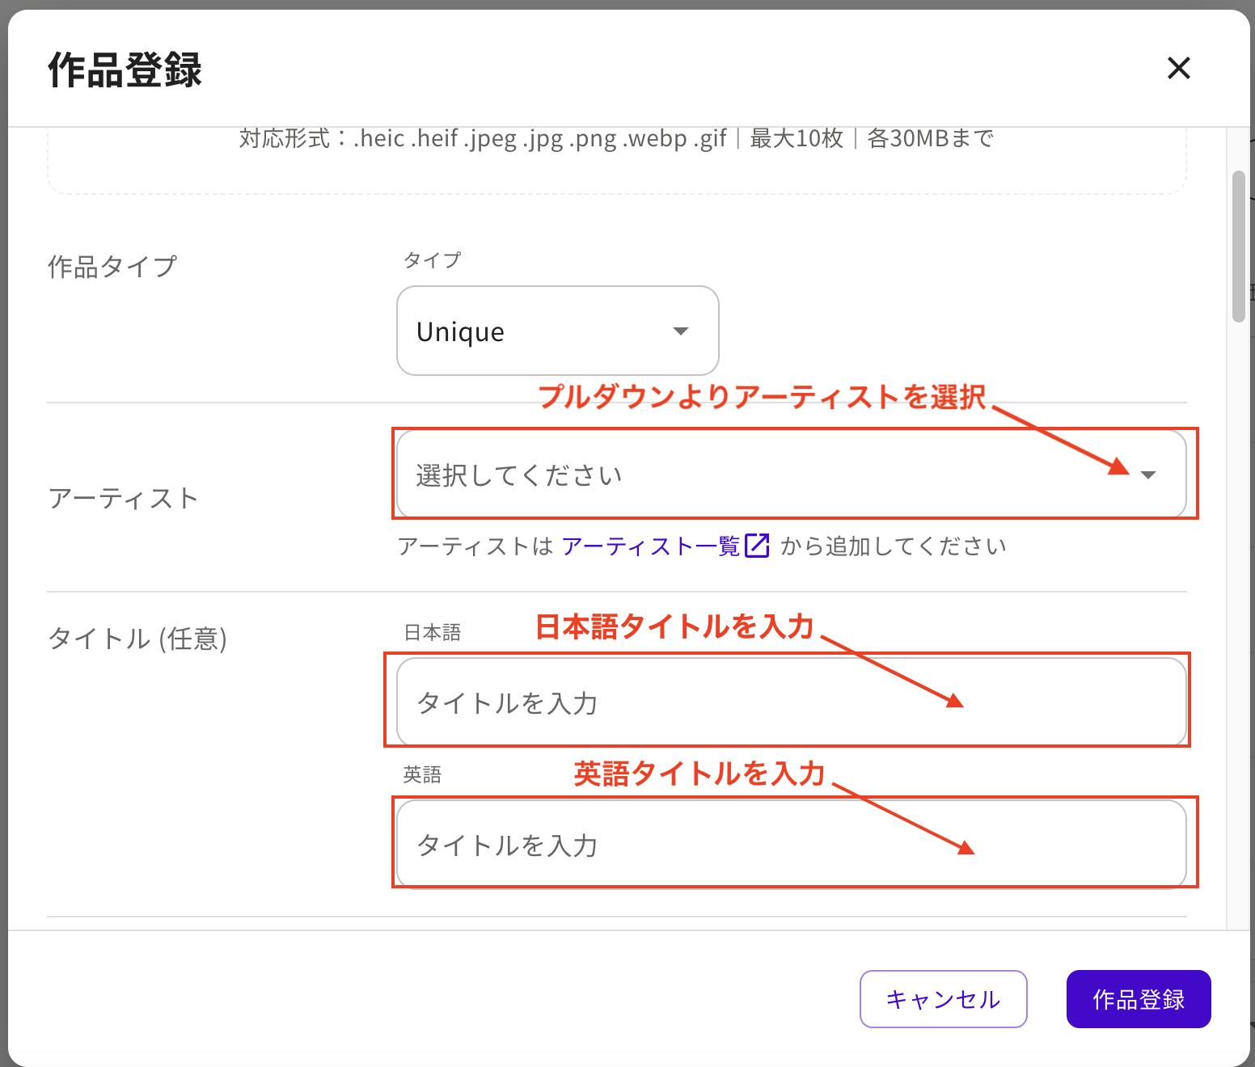Cancel the work registration form

pyautogui.click(x=943, y=999)
